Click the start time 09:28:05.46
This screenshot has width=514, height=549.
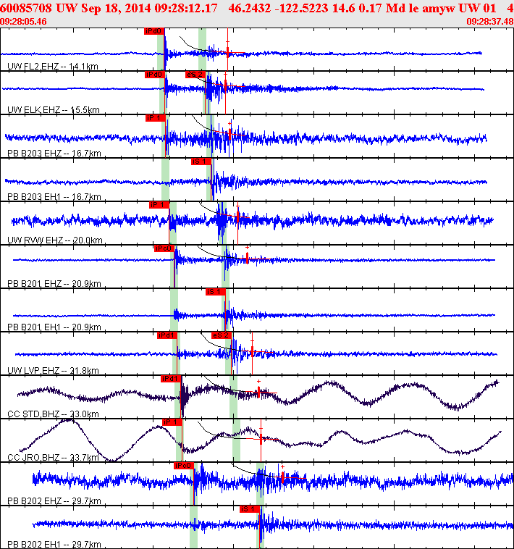[x=23, y=22]
